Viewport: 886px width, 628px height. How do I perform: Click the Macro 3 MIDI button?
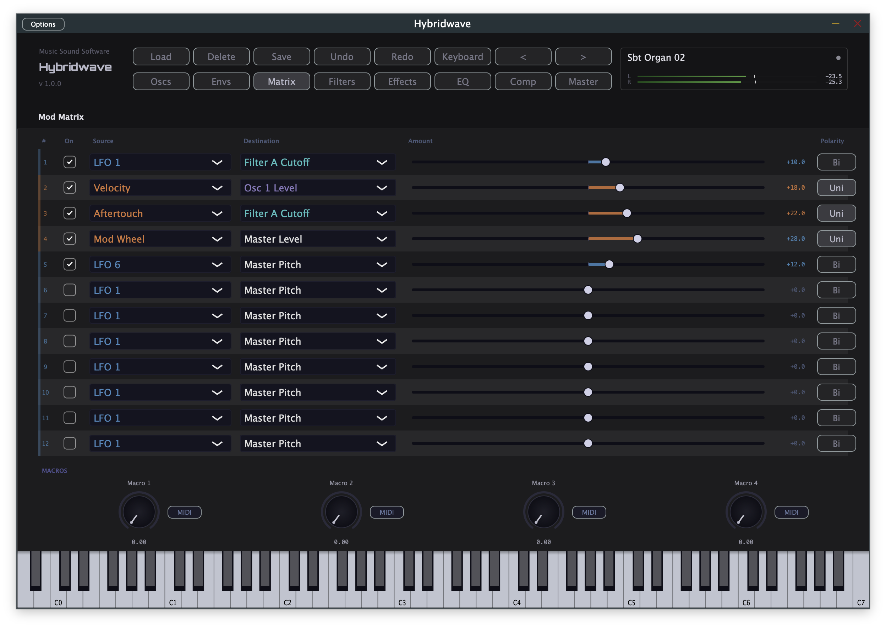pos(589,512)
